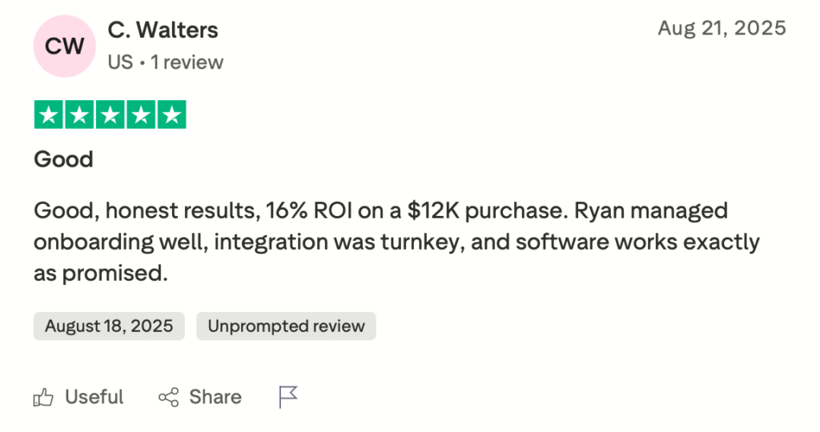Click the "Unprompted review" badge
The height and width of the screenshot is (432, 820).
pyautogui.click(x=286, y=326)
